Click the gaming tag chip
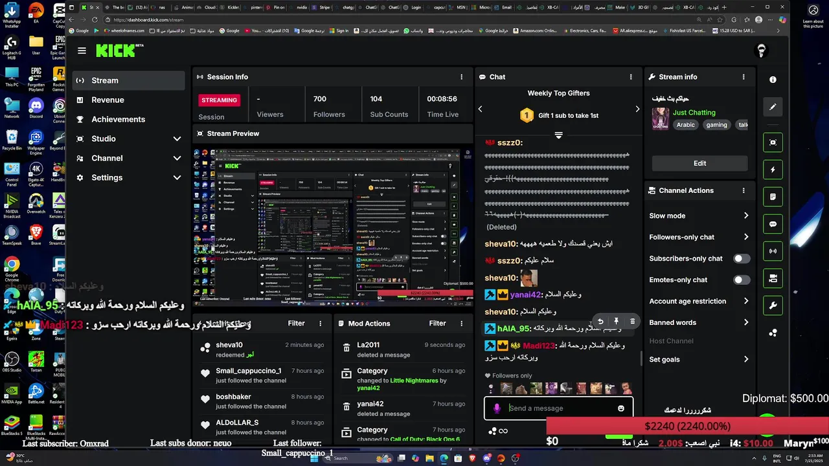This screenshot has width=829, height=466. point(716,125)
